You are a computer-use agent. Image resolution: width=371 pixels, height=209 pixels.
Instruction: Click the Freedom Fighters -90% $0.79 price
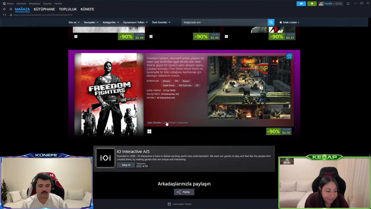[279, 131]
